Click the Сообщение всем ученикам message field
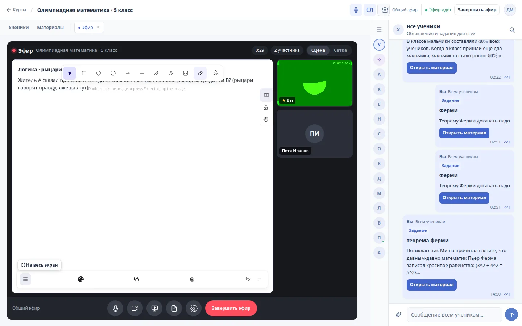 pyautogui.click(x=454, y=315)
